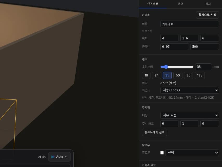Image resolution: width=222 pixels, height=167 pixels.
Task: Click the near clip field 0.05
Action: pyautogui.click(x=174, y=47)
